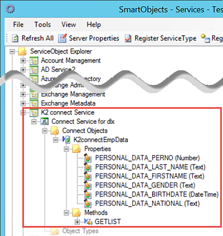The height and width of the screenshot is (236, 223).
Task: Click the PERSONAL_DATA_GENDER property icon
Action: pos(88,185)
